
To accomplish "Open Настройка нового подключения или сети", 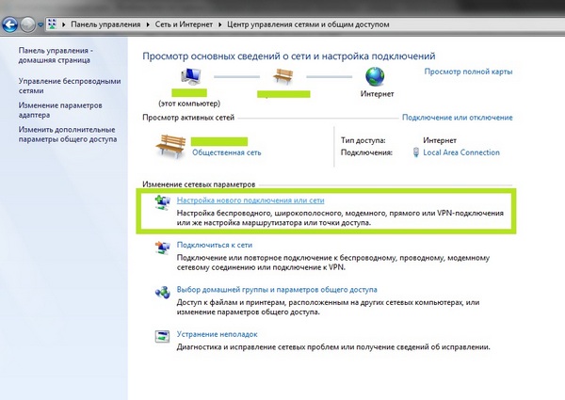I will click(250, 200).
